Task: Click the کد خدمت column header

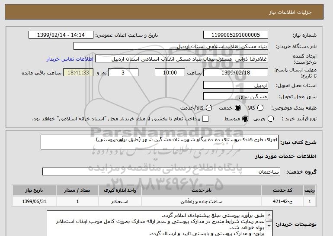Action: [282, 190]
